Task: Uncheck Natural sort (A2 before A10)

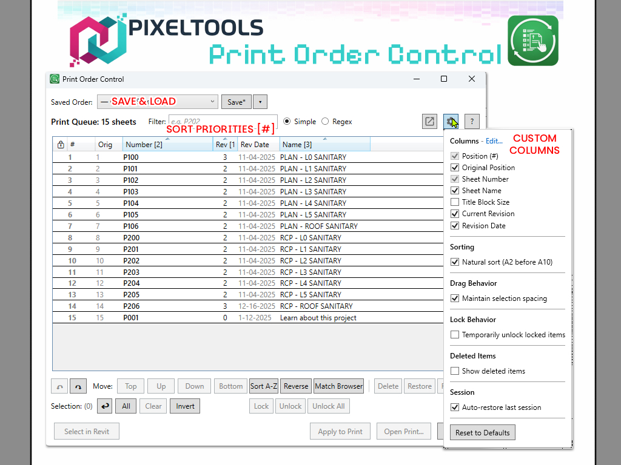Action: click(x=455, y=262)
